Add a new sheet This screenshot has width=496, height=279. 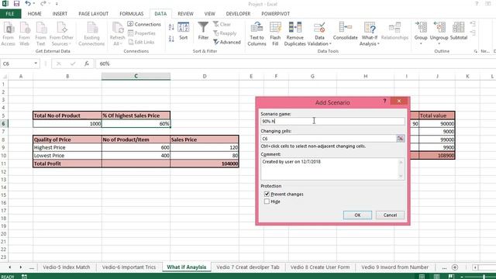pos(455,267)
